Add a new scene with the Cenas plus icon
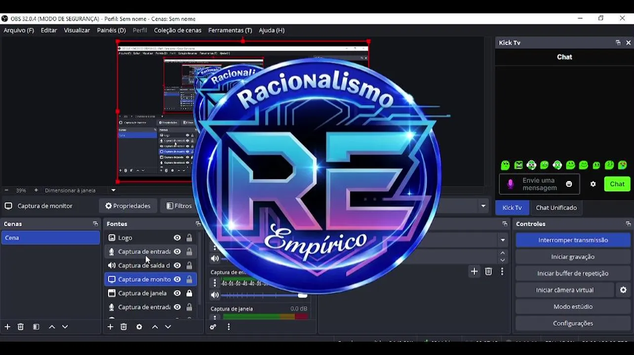Screen dimensions: 634x355 point(7,327)
